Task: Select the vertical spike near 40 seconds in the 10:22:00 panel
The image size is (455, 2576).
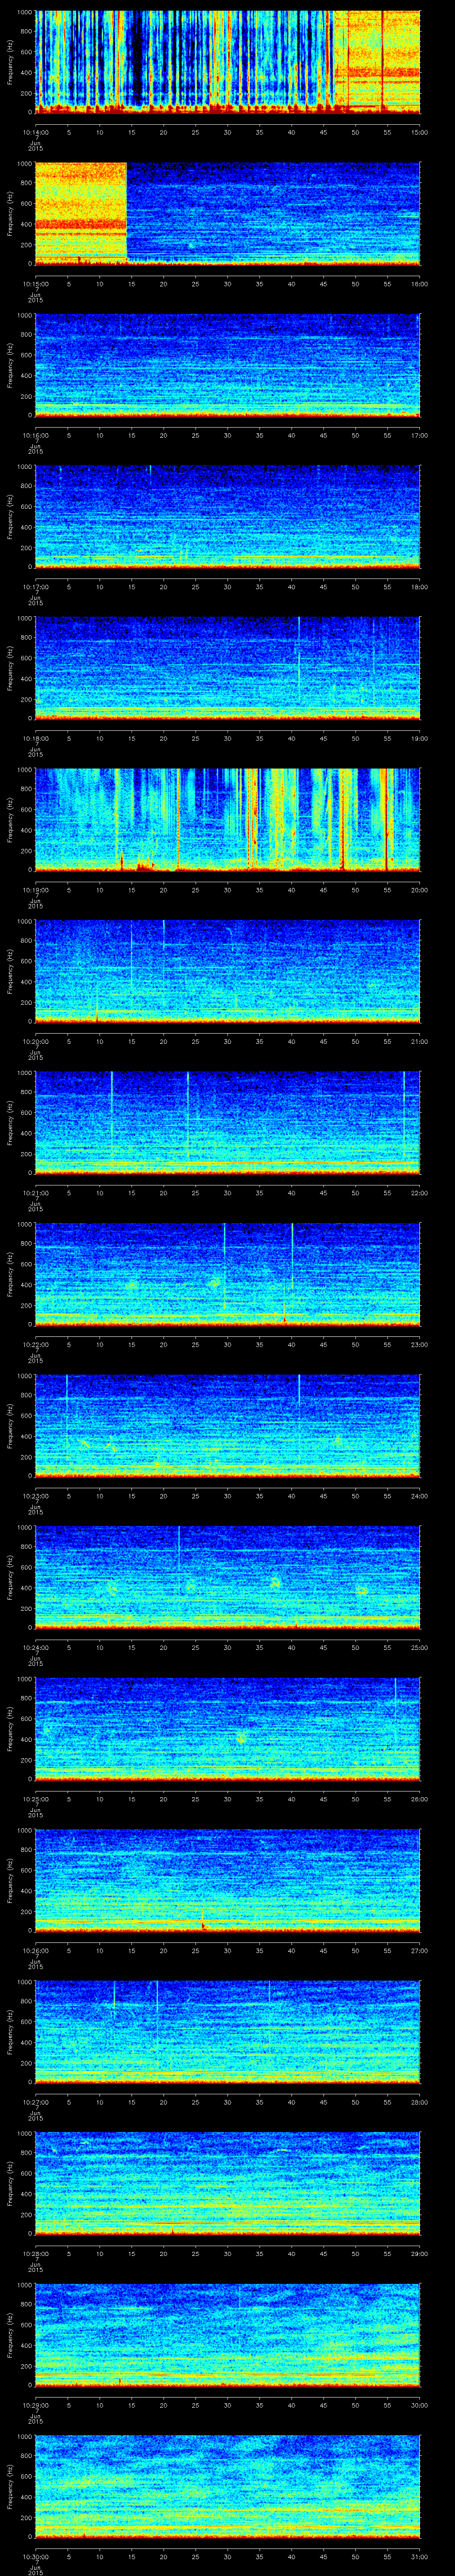Action: click(292, 1260)
